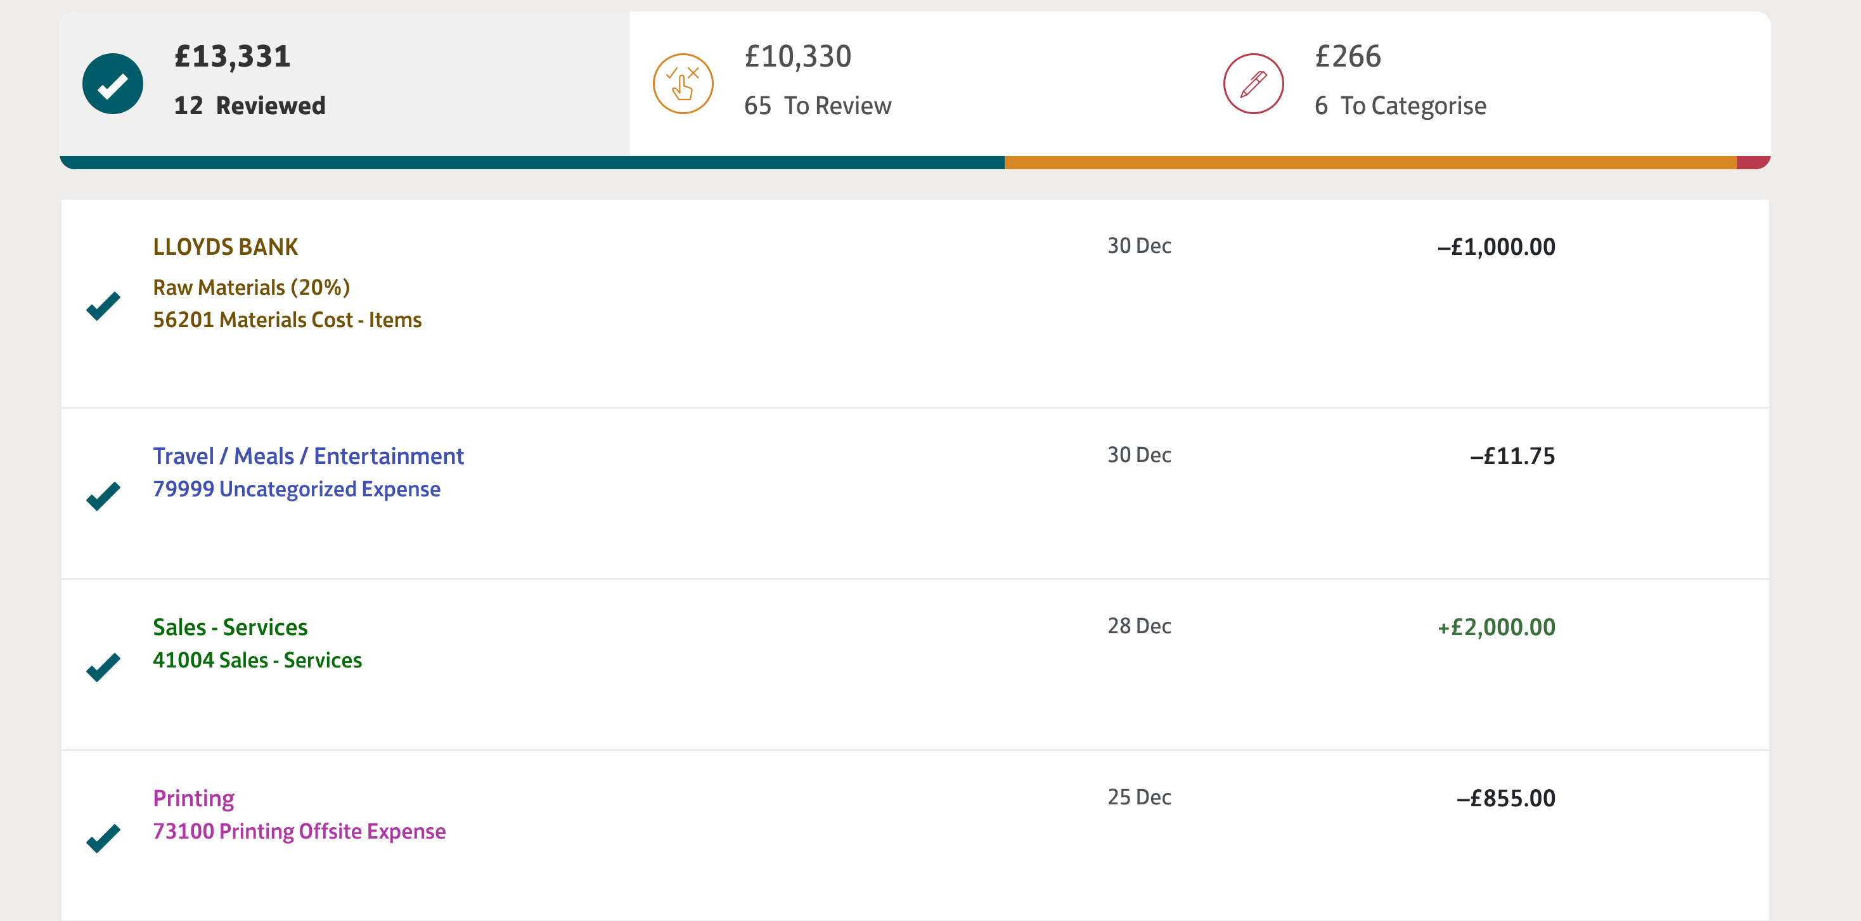
Task: Switch to the 12 Reviewed tab
Action: tap(345, 83)
